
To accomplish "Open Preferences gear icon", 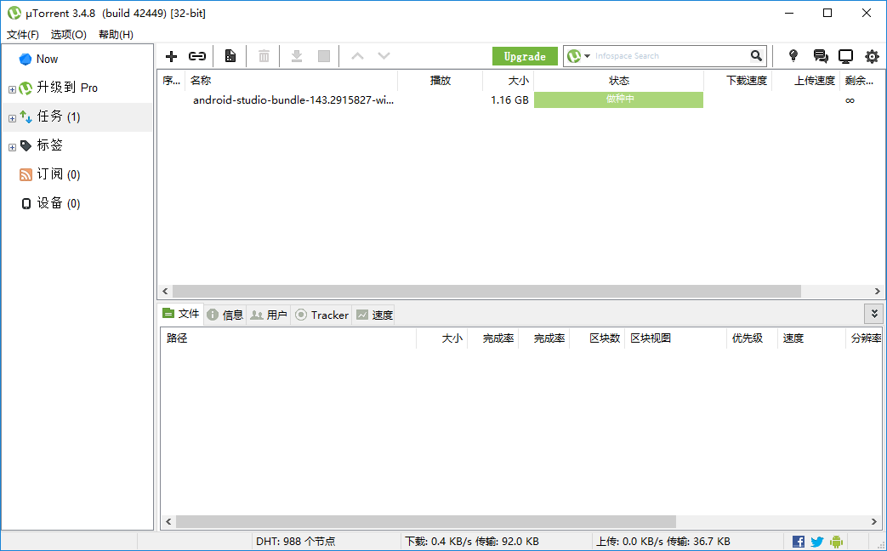I will (873, 56).
